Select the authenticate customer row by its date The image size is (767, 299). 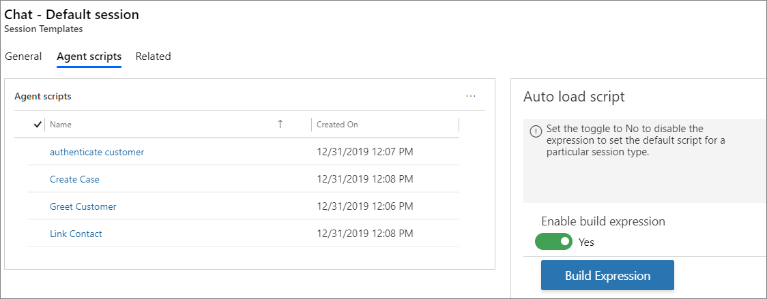(365, 152)
